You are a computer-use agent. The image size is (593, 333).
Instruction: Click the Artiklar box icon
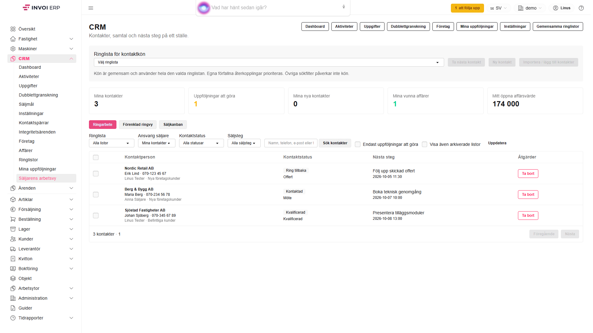pos(13,199)
